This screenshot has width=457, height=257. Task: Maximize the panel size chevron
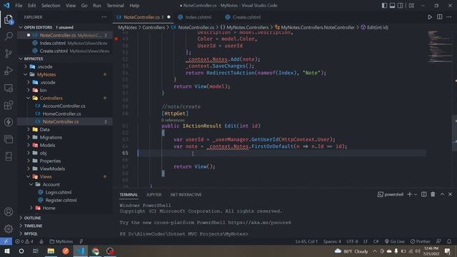(x=442, y=194)
